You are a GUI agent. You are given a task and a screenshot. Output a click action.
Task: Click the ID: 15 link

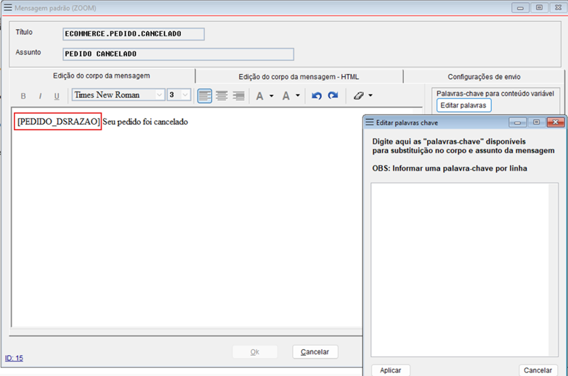pos(14,358)
